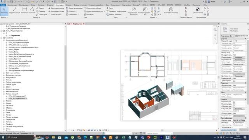This screenshot has height=140, width=249.
Task: Open the Component (Компонент) dropdown arrow
Action: (78, 14)
